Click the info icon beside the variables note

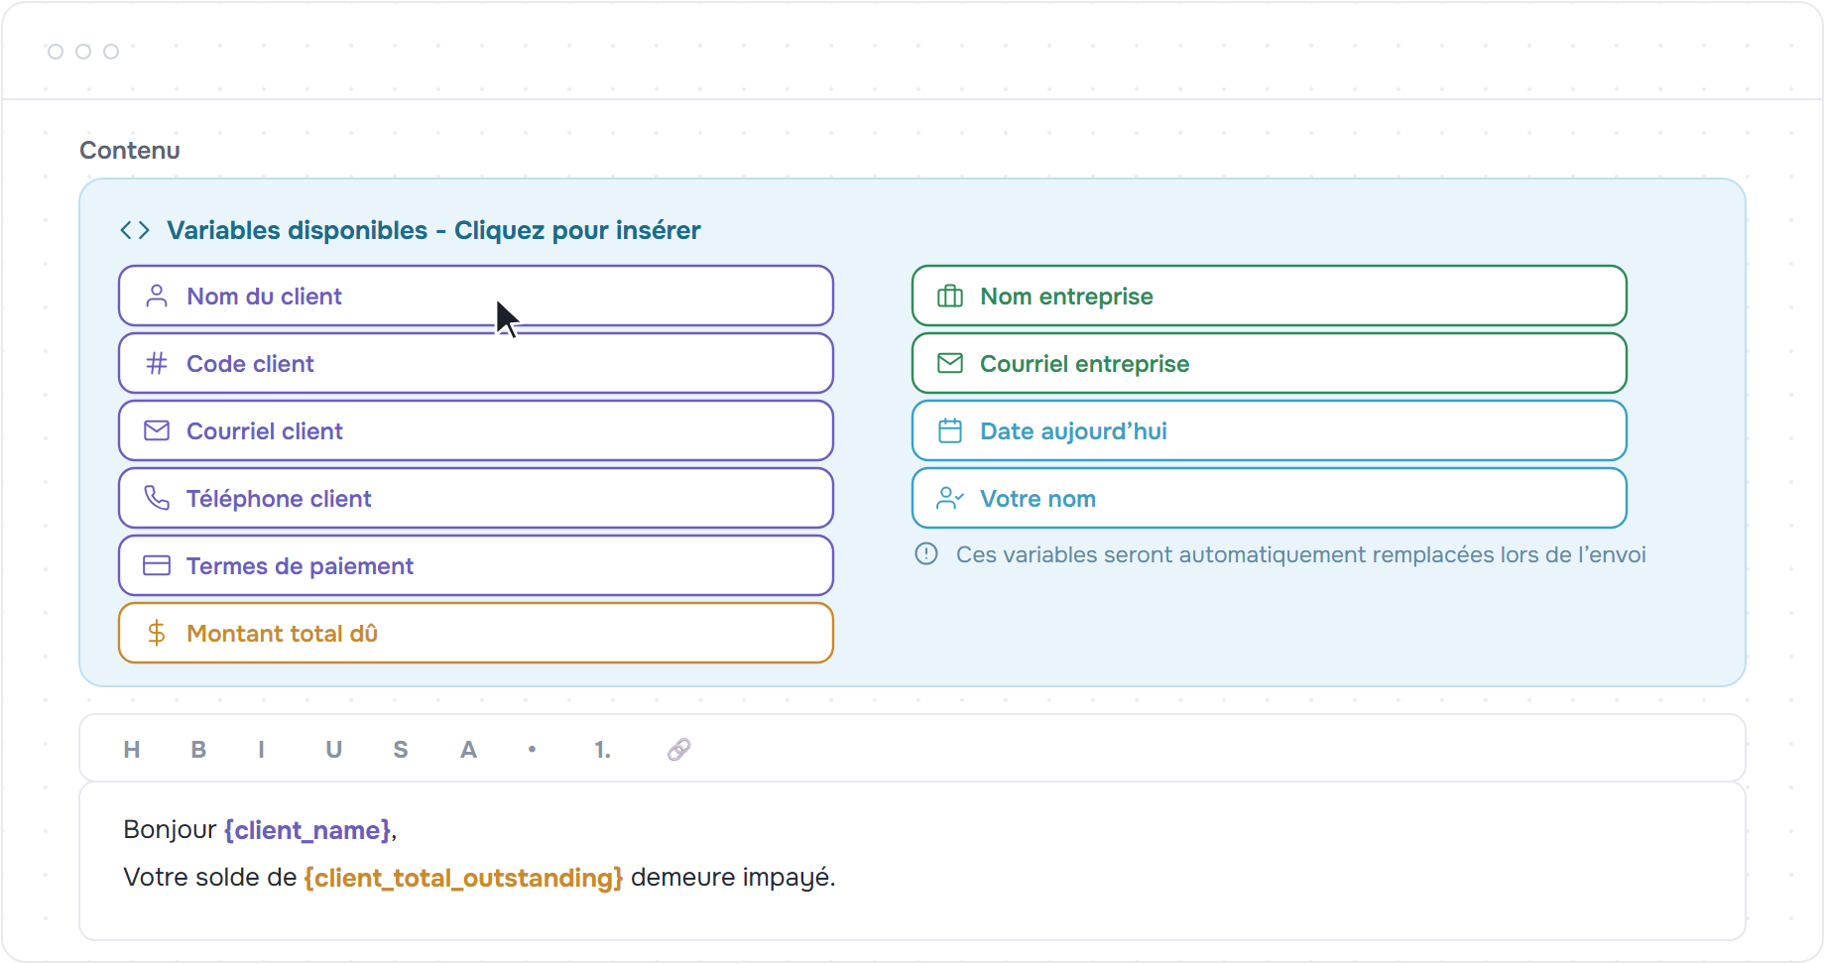[x=926, y=553]
